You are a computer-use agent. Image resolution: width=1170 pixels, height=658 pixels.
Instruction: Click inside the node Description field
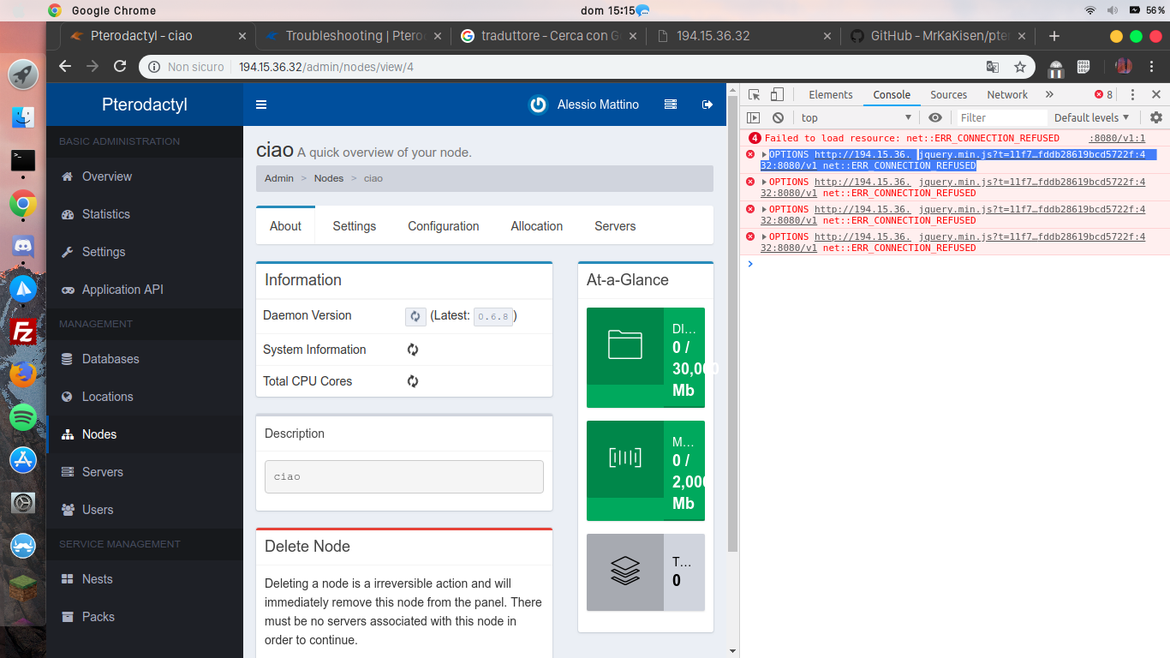tap(403, 476)
